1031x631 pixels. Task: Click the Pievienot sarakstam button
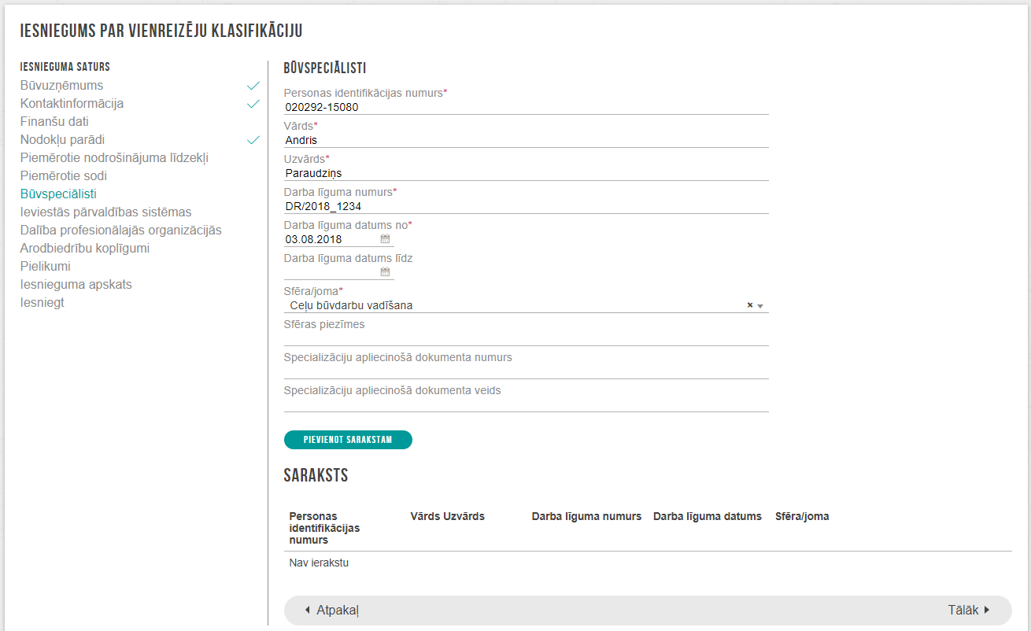tap(348, 440)
